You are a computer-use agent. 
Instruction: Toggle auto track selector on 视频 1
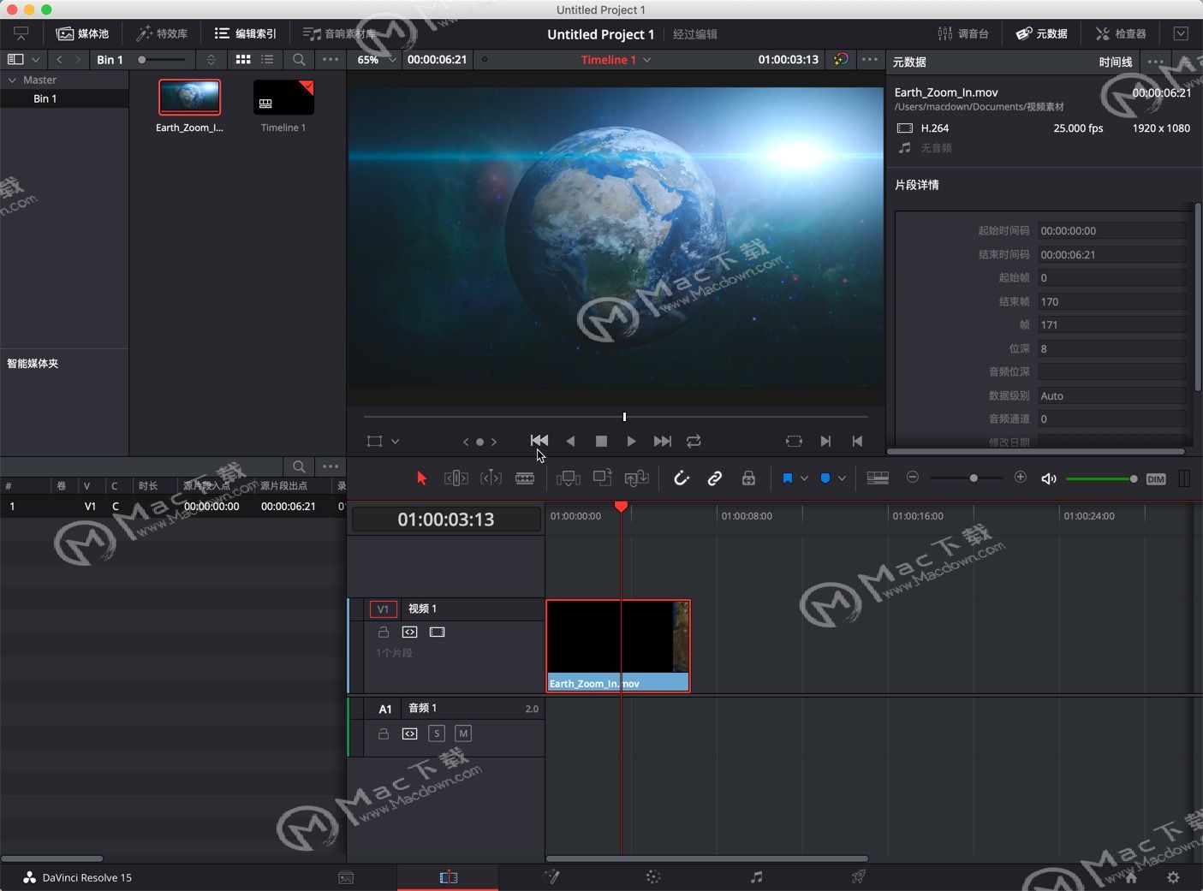tap(409, 632)
